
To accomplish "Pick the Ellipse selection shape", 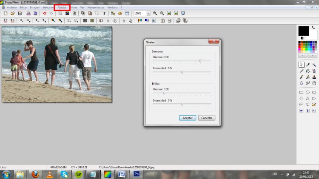I will 308,92.
